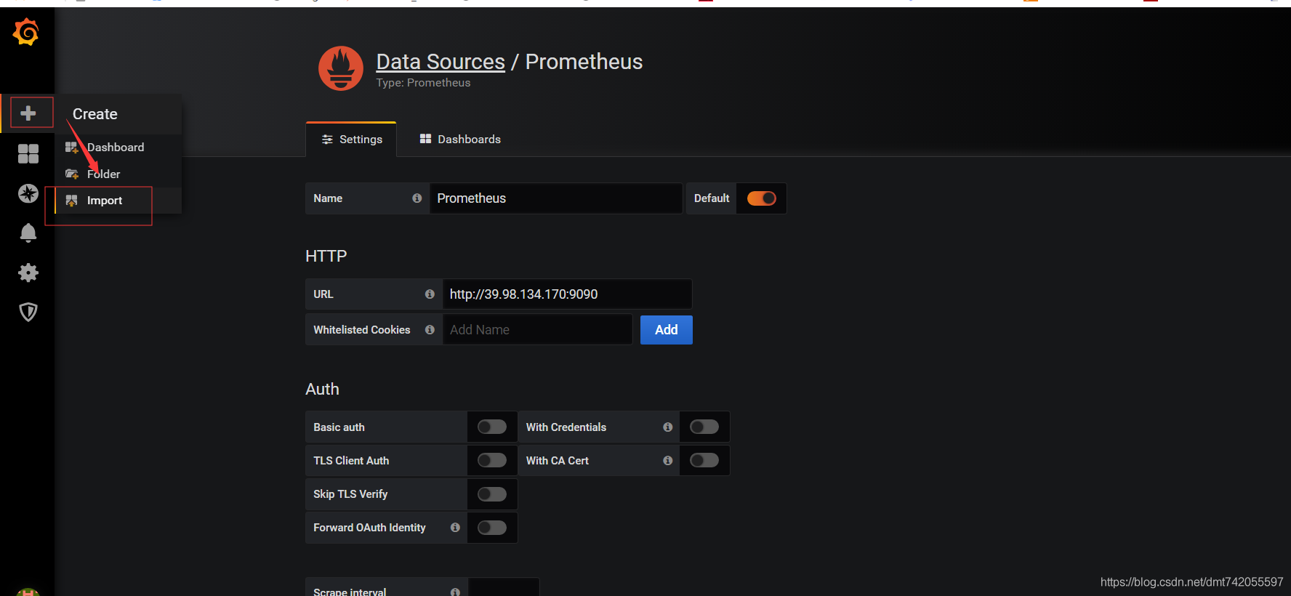This screenshot has height=596, width=1291.
Task: Open the Data Sources breadcrumb link
Action: coord(441,62)
